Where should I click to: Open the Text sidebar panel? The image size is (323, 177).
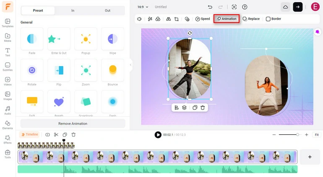pos(8,52)
